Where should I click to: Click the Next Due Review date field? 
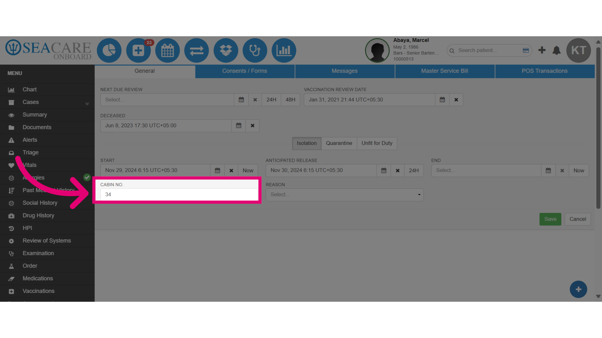click(167, 100)
